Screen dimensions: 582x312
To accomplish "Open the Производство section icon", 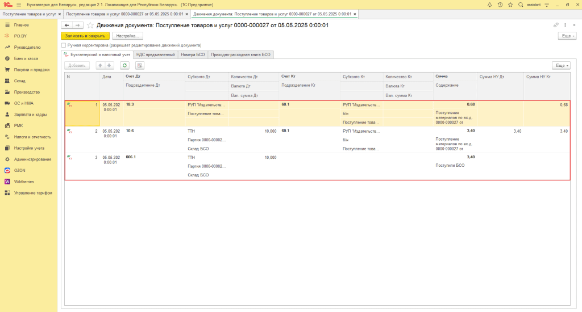I will coord(7,92).
